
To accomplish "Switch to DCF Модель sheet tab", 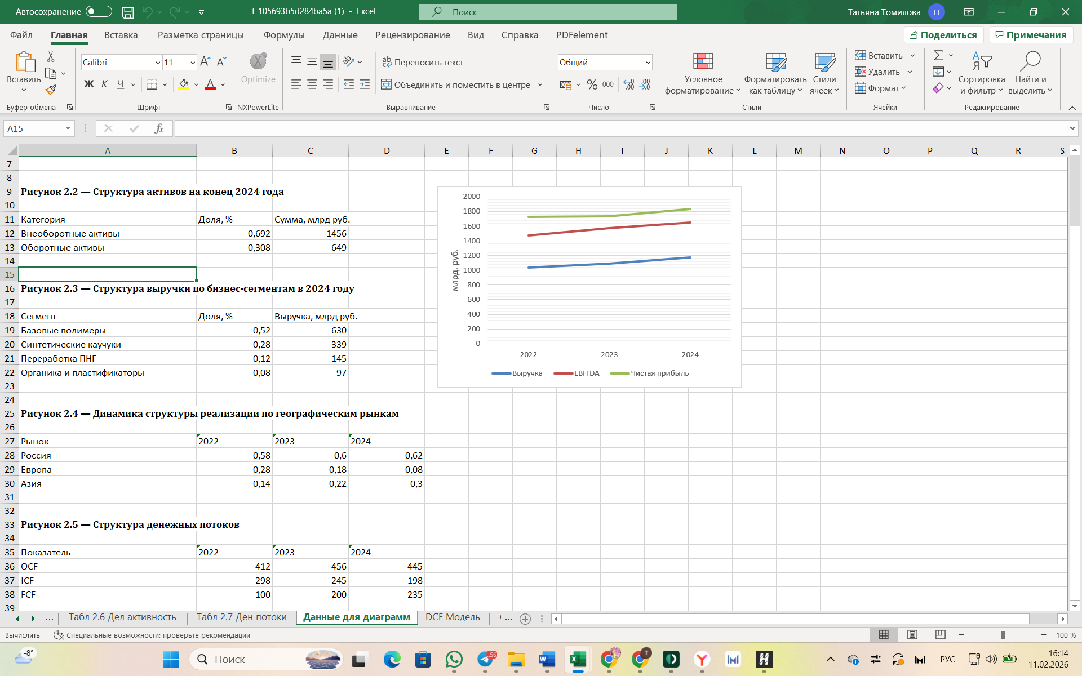I will coord(453,617).
